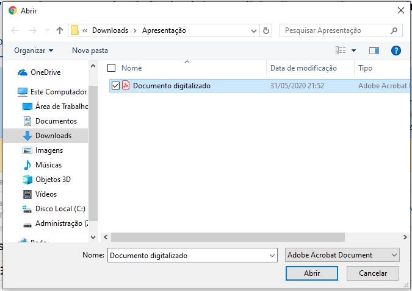Click the Adobe Acrobat type cell
Viewport: 412px width, 291px height.
pyautogui.click(x=384, y=86)
